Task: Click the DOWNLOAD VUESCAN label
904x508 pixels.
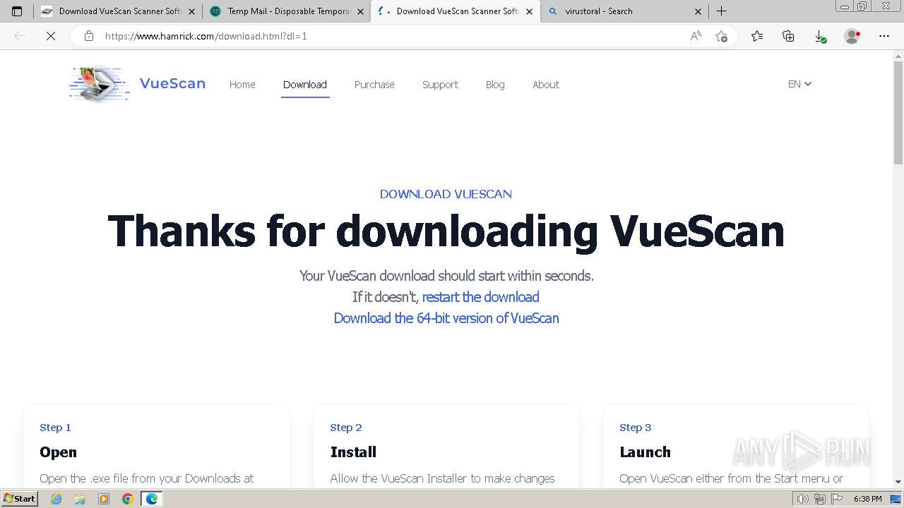Action: (446, 194)
